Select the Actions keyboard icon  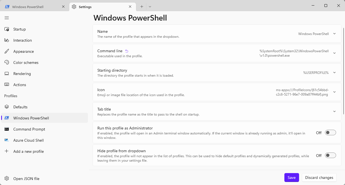pos(7,85)
